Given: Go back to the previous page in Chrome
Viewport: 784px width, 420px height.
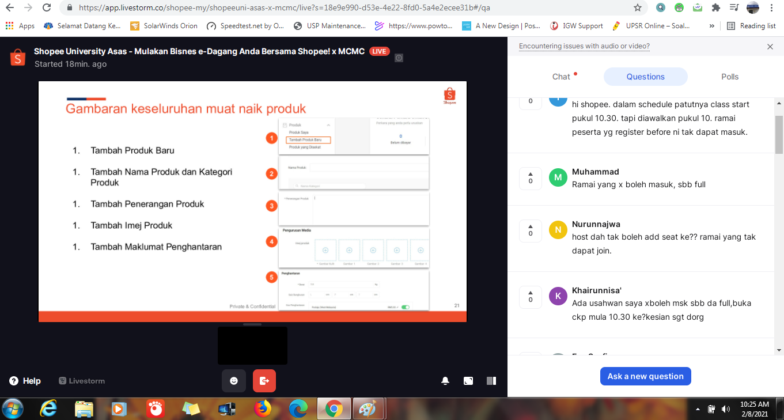Looking at the screenshot, I should (10, 8).
